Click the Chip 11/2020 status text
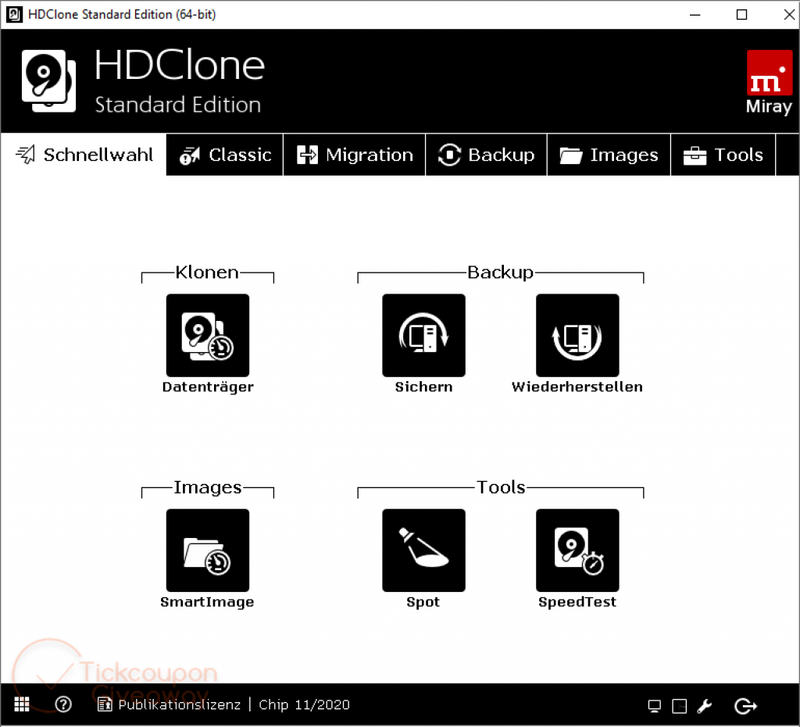This screenshot has width=800, height=727. pos(304,704)
